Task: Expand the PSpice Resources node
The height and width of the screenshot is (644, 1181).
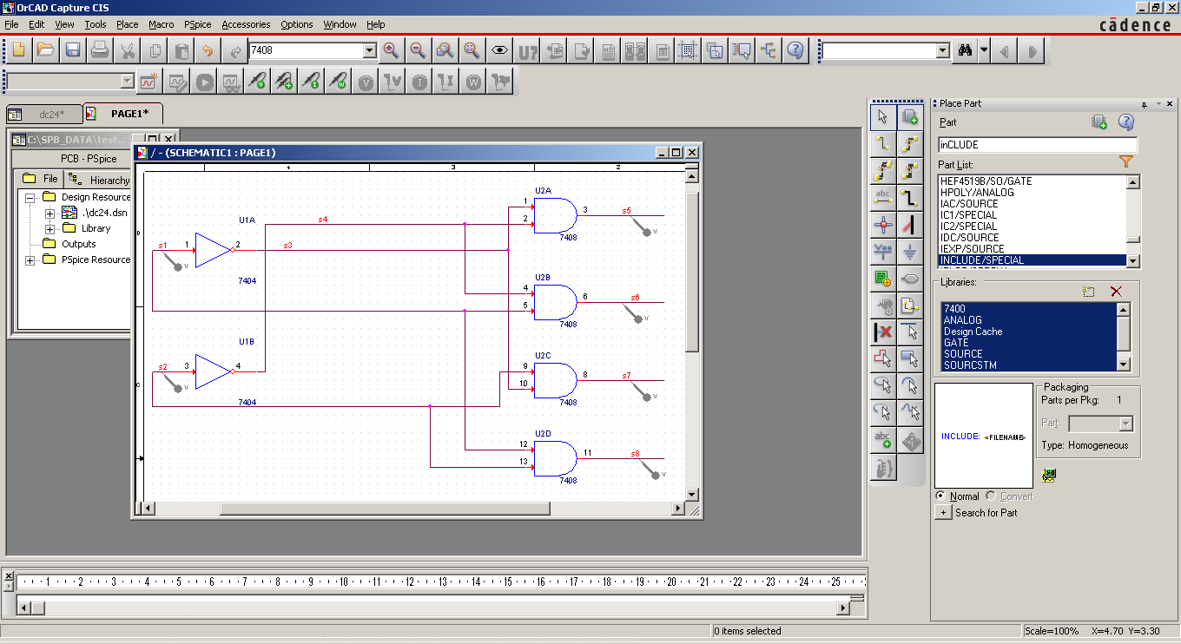Action: point(30,260)
